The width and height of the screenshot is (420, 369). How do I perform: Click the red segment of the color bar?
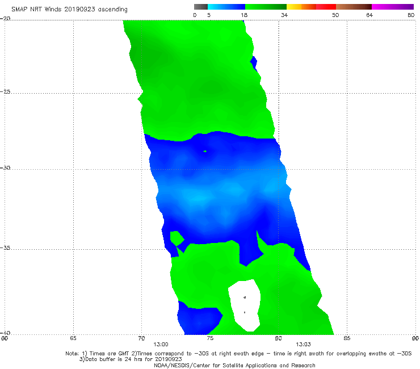coord(326,7)
